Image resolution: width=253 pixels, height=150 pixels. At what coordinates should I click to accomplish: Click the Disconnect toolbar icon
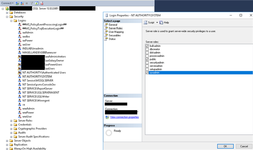tap(22, 3)
